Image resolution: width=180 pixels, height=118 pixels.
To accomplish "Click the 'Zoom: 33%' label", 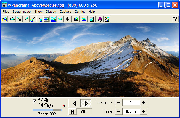I will 47,114.
